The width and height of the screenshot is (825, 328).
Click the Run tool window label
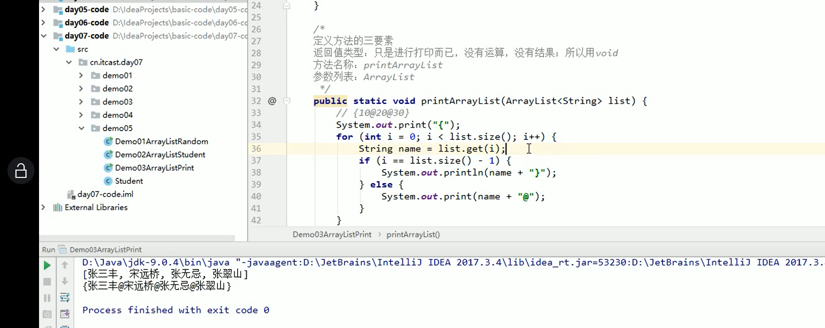pos(48,250)
